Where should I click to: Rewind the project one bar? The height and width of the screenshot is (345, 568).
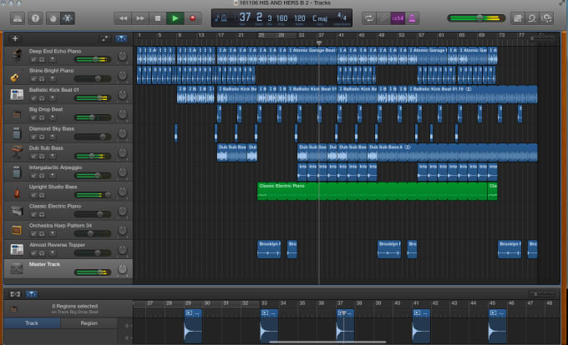pos(123,18)
